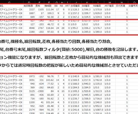Select the 92.18 cell
138x114 pixels.
click(x=49, y=17)
